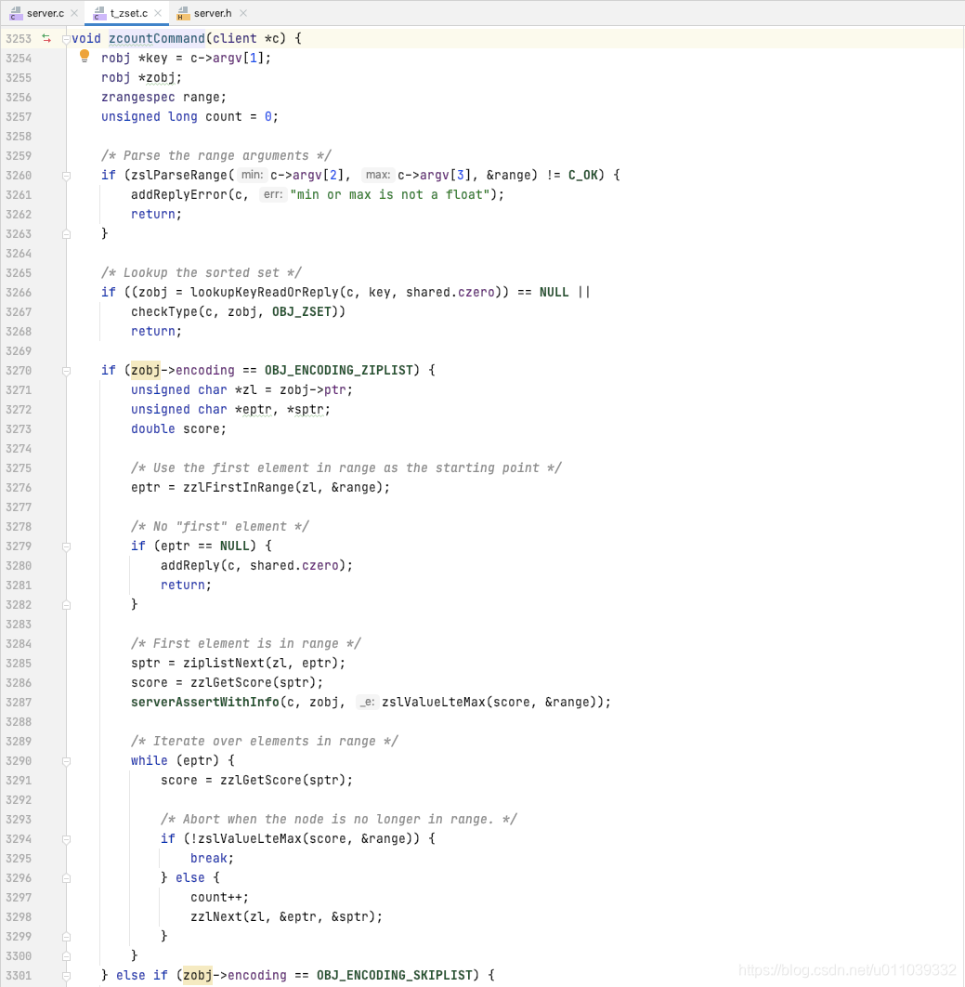Click OBJ_ZSET constant on line 3267

coord(301,311)
